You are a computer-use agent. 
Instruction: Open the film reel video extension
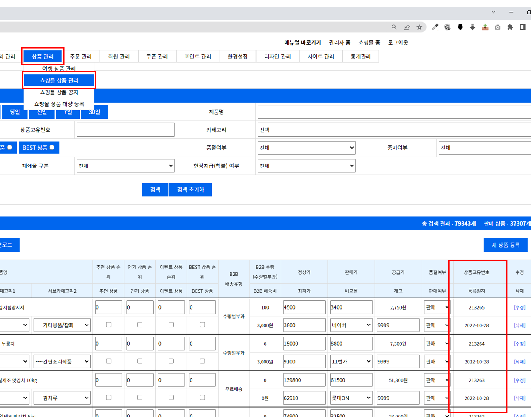point(447,27)
